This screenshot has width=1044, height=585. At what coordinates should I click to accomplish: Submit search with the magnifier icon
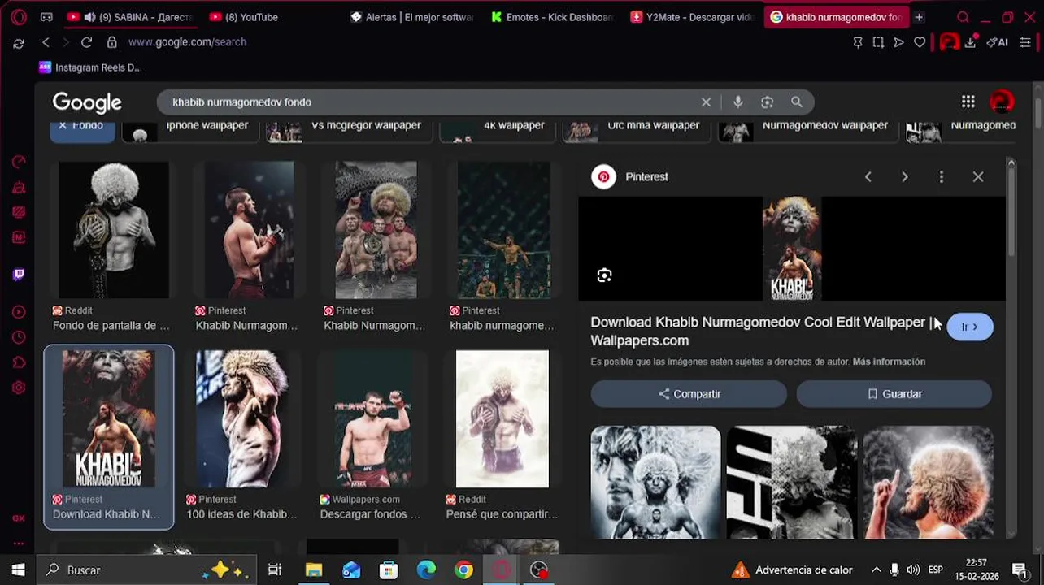[797, 102]
